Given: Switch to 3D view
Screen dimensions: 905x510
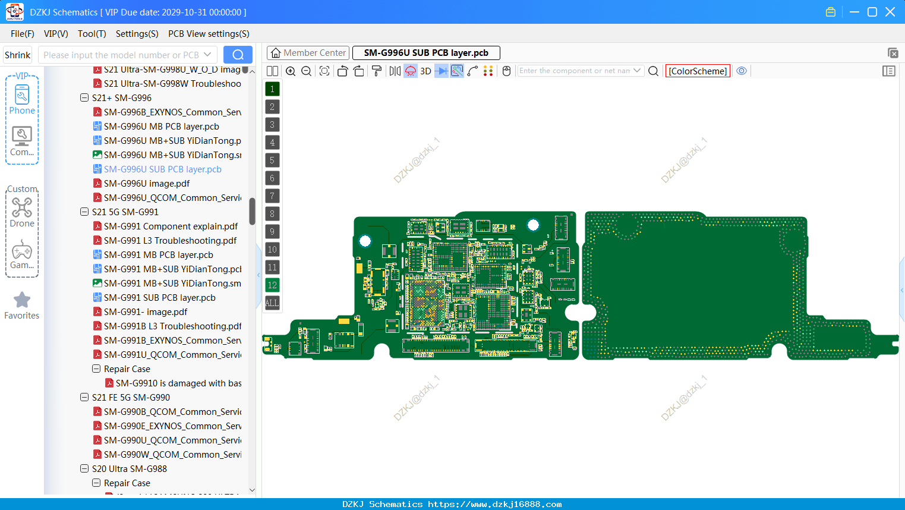Looking at the screenshot, I should point(425,71).
